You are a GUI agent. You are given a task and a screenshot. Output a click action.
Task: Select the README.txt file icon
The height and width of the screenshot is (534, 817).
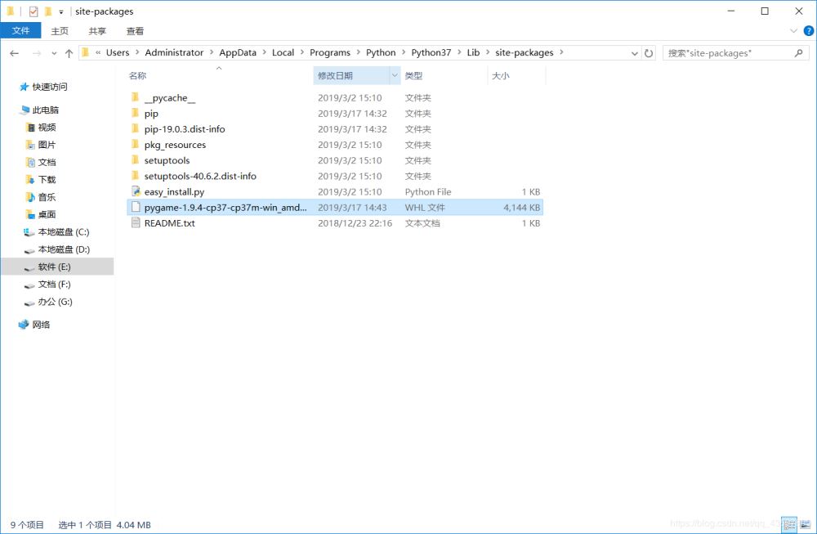136,222
